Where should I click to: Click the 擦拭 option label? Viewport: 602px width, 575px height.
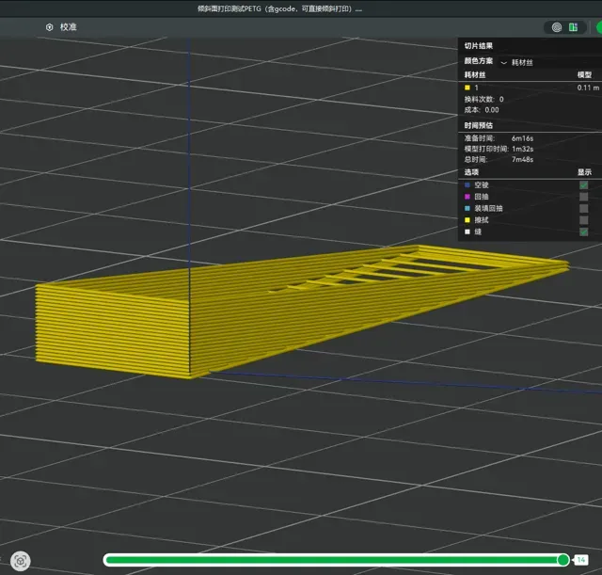[x=482, y=220]
